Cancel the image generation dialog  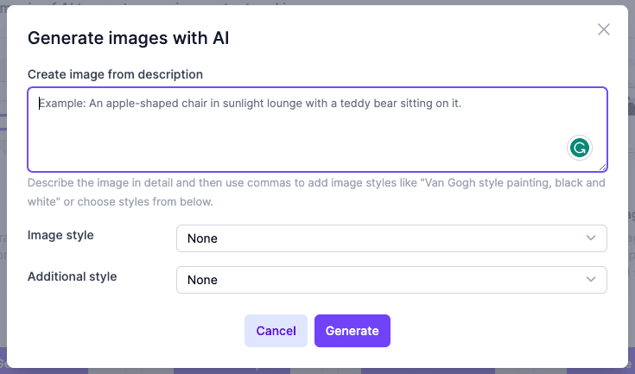(276, 331)
